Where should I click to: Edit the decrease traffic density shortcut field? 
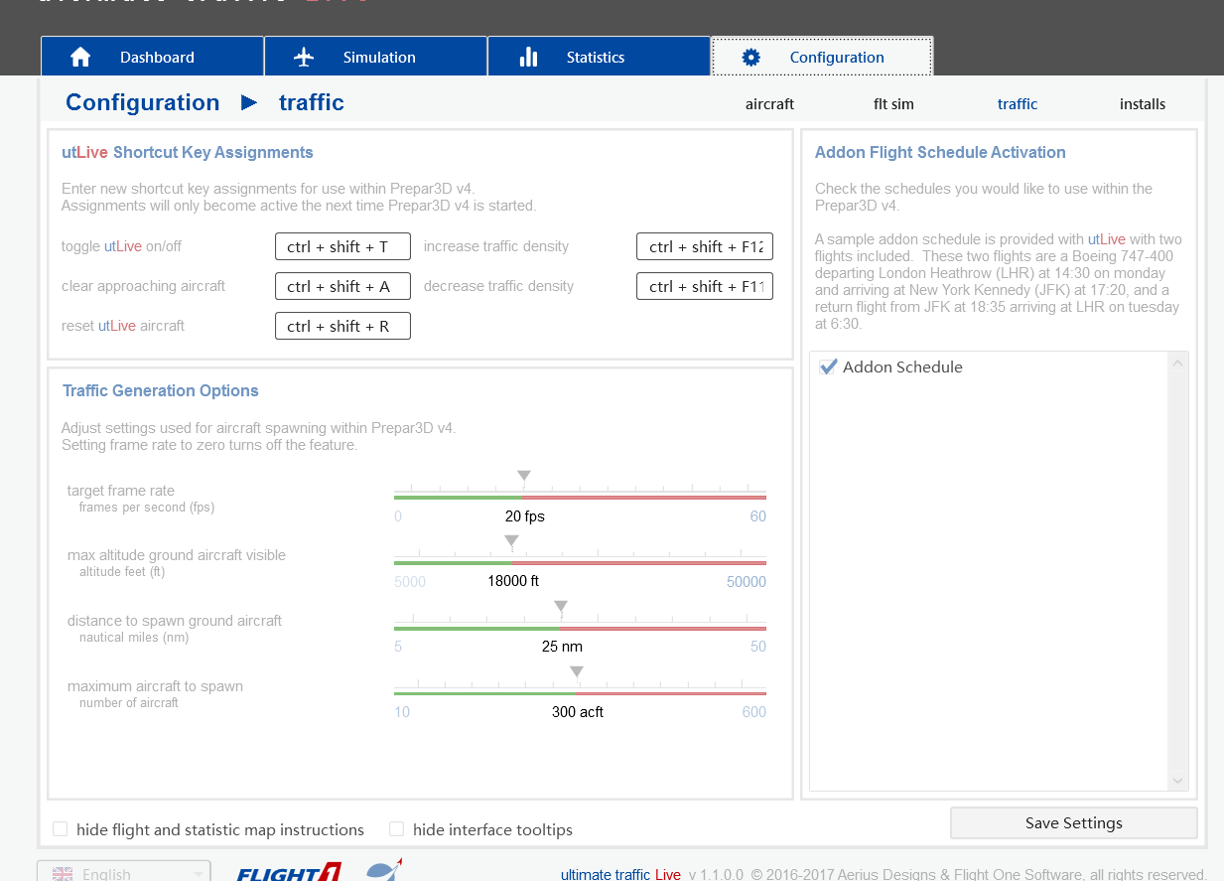coord(705,286)
